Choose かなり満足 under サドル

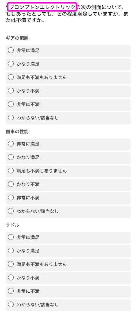point(68,251)
